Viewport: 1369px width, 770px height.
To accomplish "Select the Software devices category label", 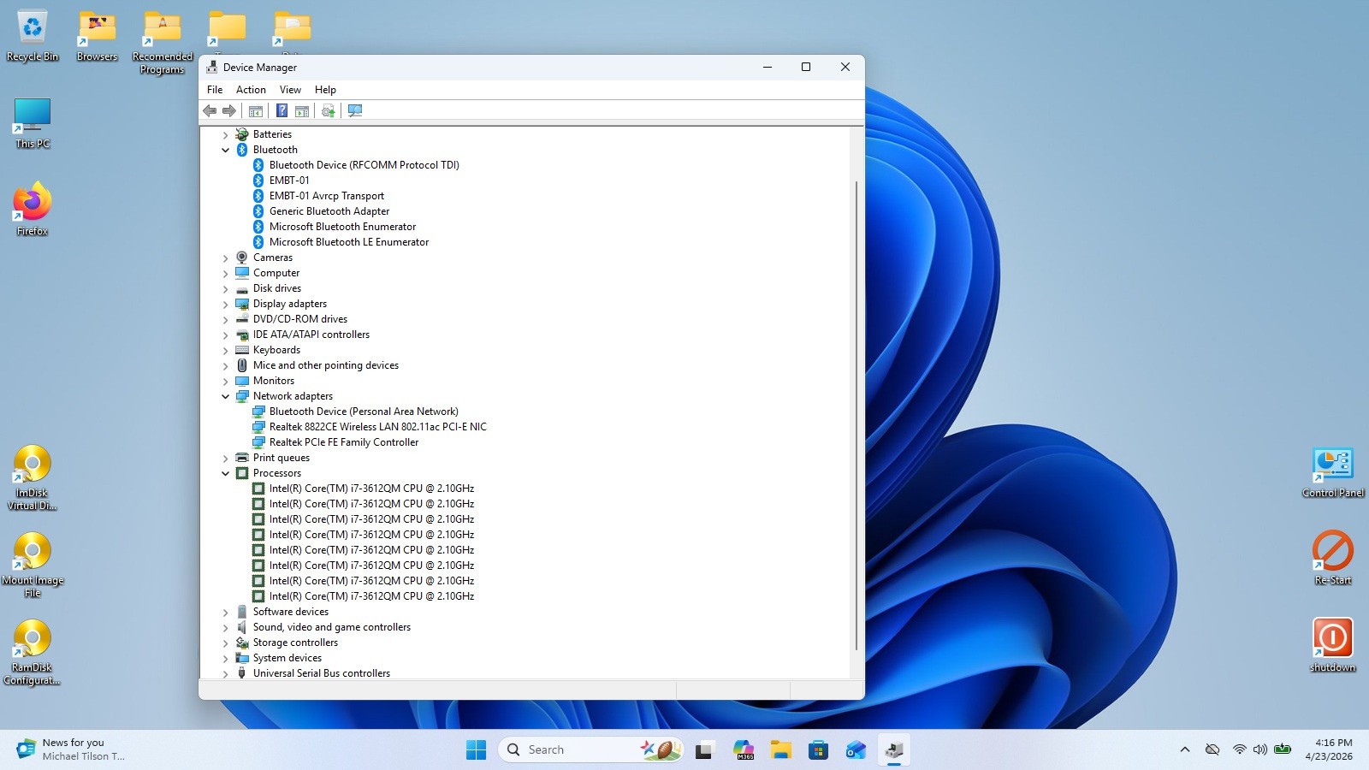I will pos(291,612).
